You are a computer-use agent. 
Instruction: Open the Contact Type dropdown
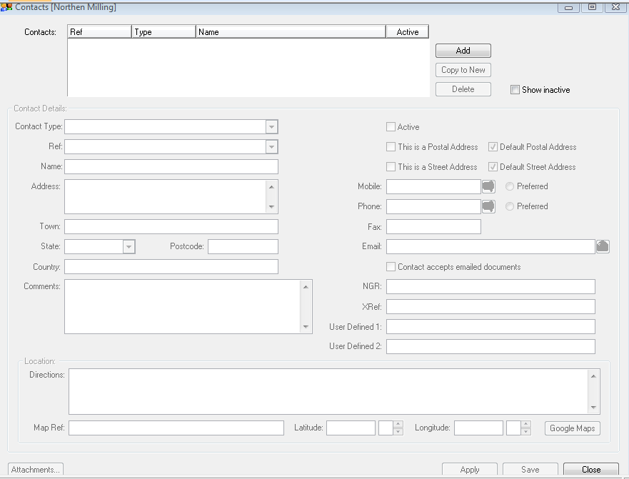(271, 127)
